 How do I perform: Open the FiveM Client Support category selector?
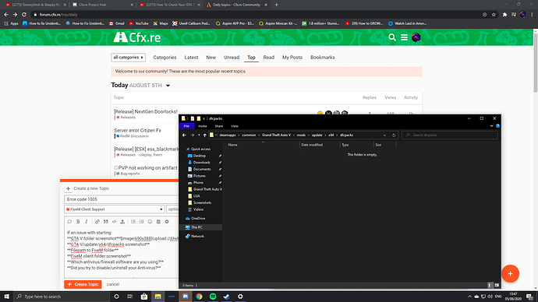click(115, 209)
